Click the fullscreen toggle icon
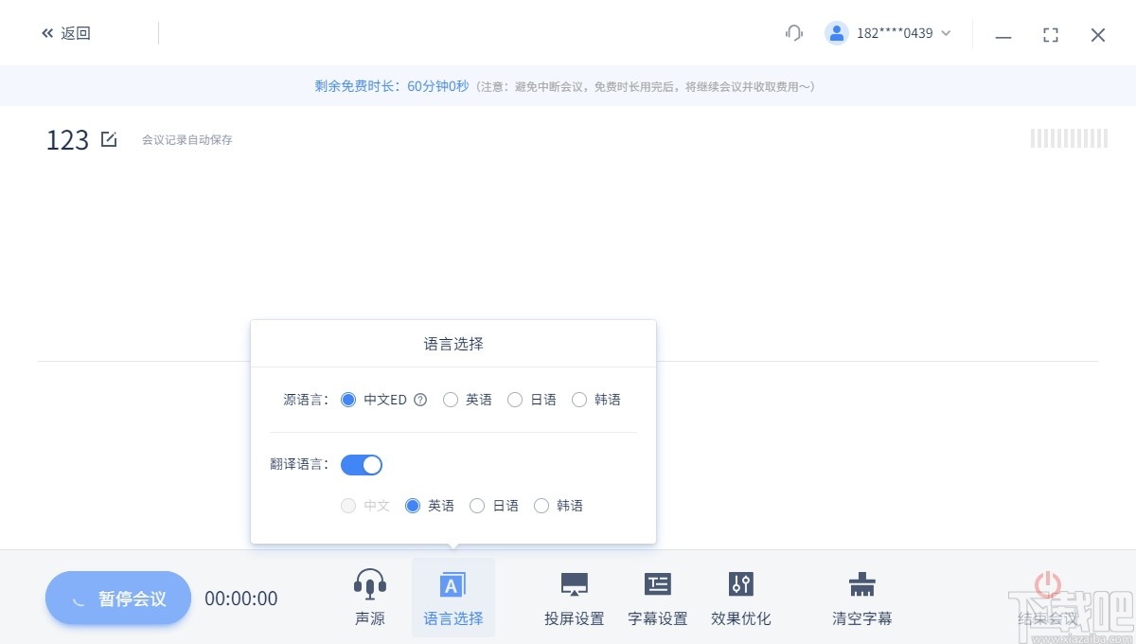Screen dimensions: 1136x644 (1051, 34)
